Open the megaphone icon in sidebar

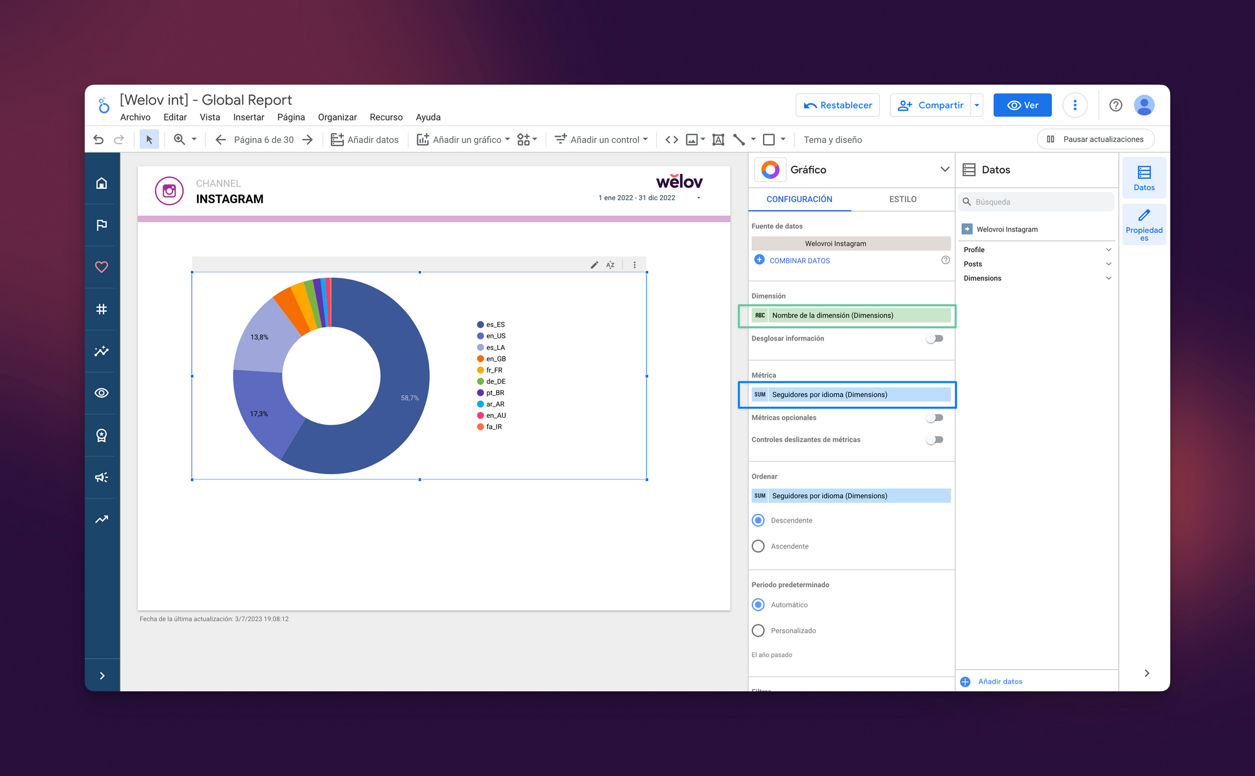click(102, 477)
